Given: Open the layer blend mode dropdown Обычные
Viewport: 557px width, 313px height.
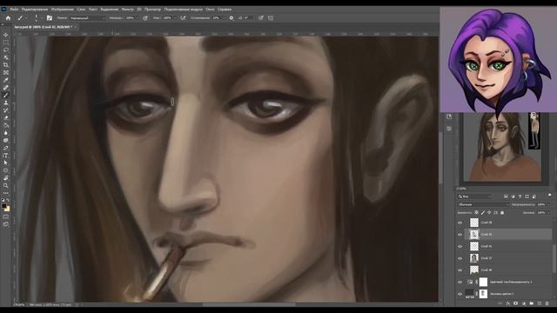Looking at the screenshot, I should point(483,205).
